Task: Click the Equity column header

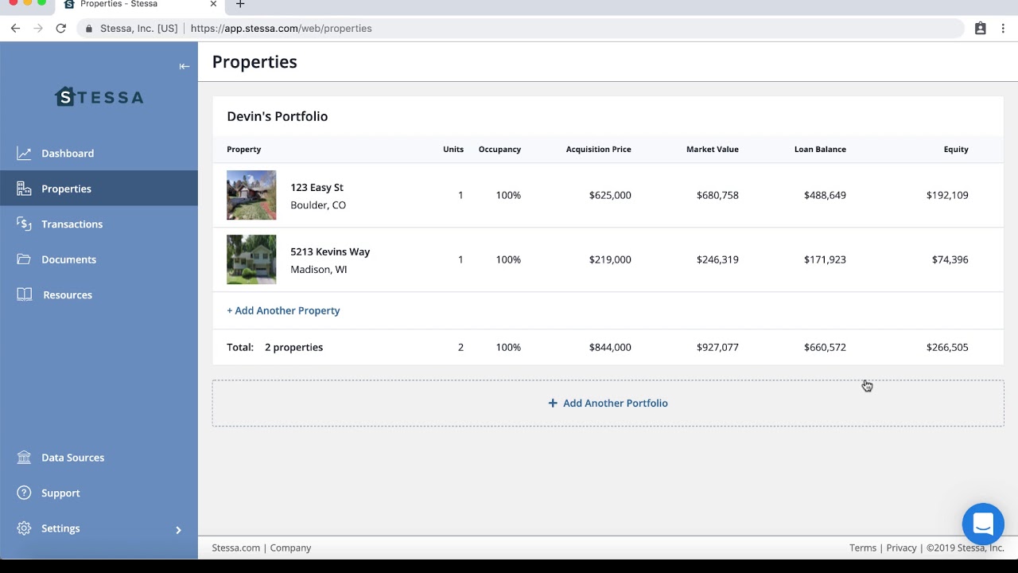Action: [x=956, y=149]
